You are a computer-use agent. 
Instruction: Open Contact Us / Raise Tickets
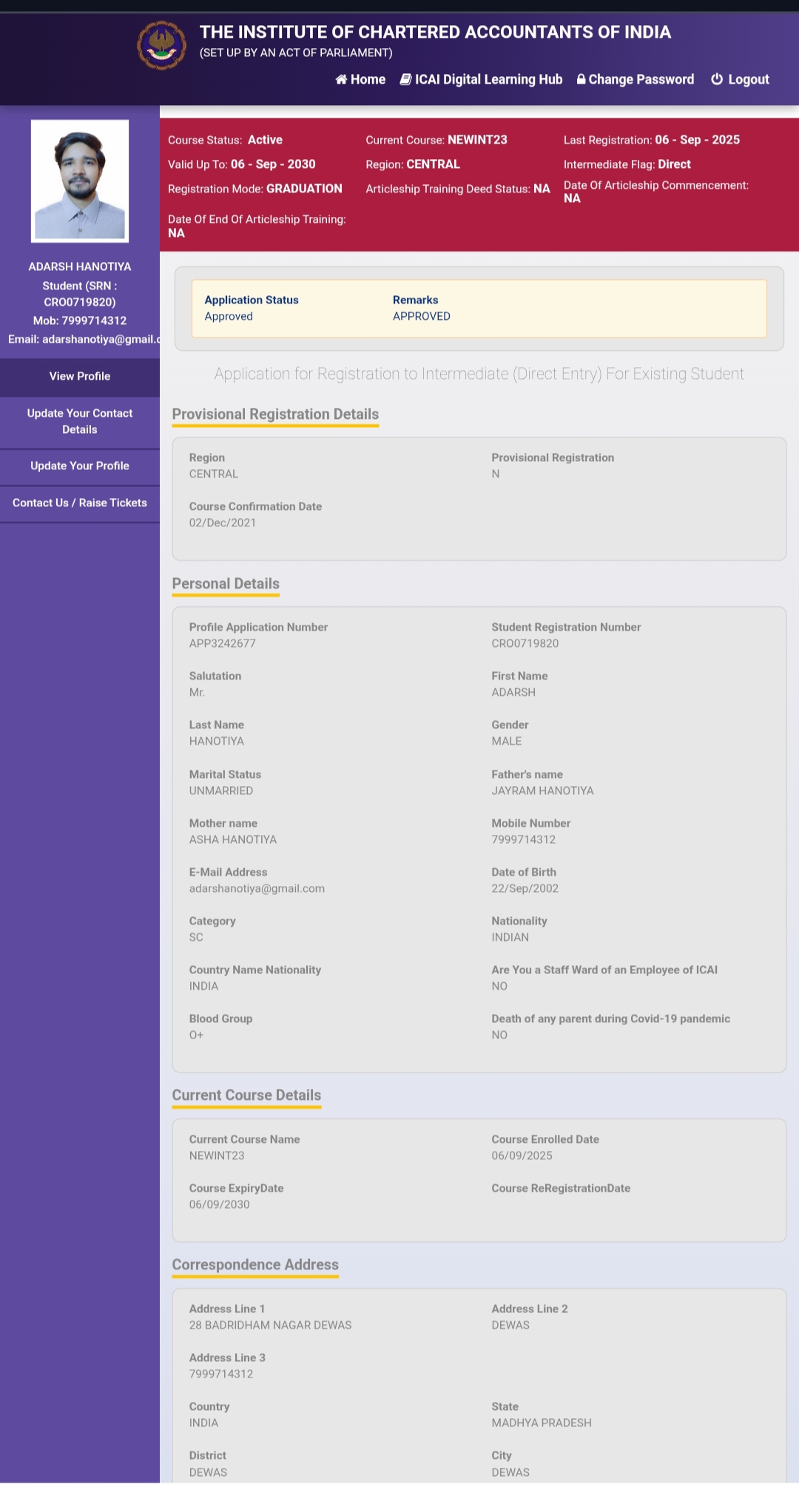(80, 503)
